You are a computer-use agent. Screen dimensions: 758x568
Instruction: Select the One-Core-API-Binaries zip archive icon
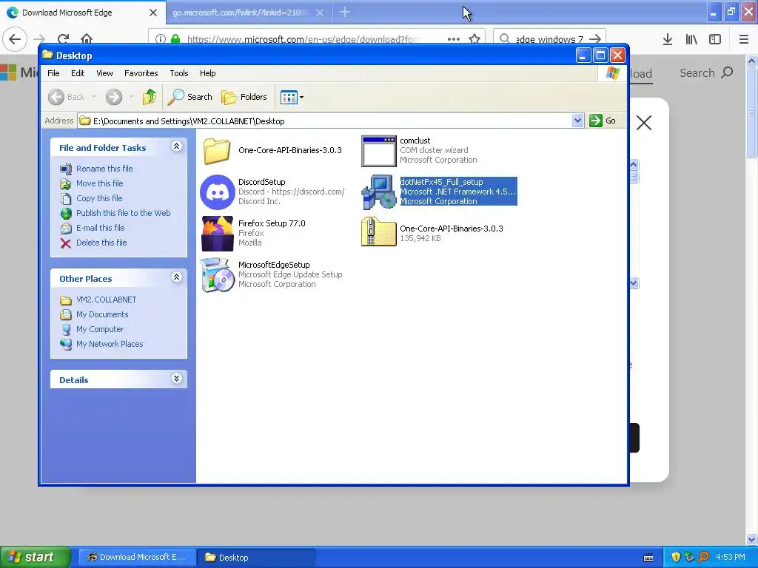click(x=378, y=231)
